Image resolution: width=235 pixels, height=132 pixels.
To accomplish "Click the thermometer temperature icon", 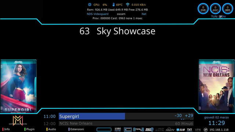I will (x=113, y=5).
